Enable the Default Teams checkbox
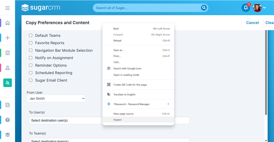Screen dimensions: 274x142 31,36
